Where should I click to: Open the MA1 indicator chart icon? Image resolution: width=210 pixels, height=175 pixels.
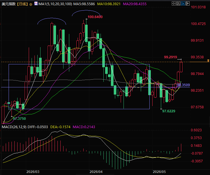click(36, 4)
